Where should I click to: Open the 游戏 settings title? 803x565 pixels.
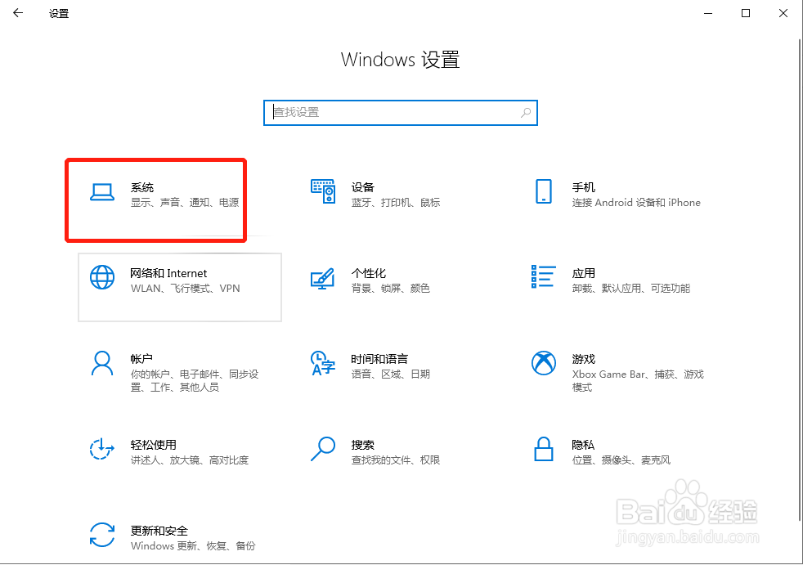point(584,359)
